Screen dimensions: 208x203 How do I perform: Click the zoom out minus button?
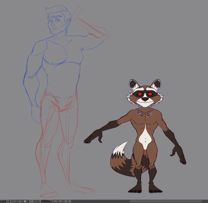click(15, 201)
